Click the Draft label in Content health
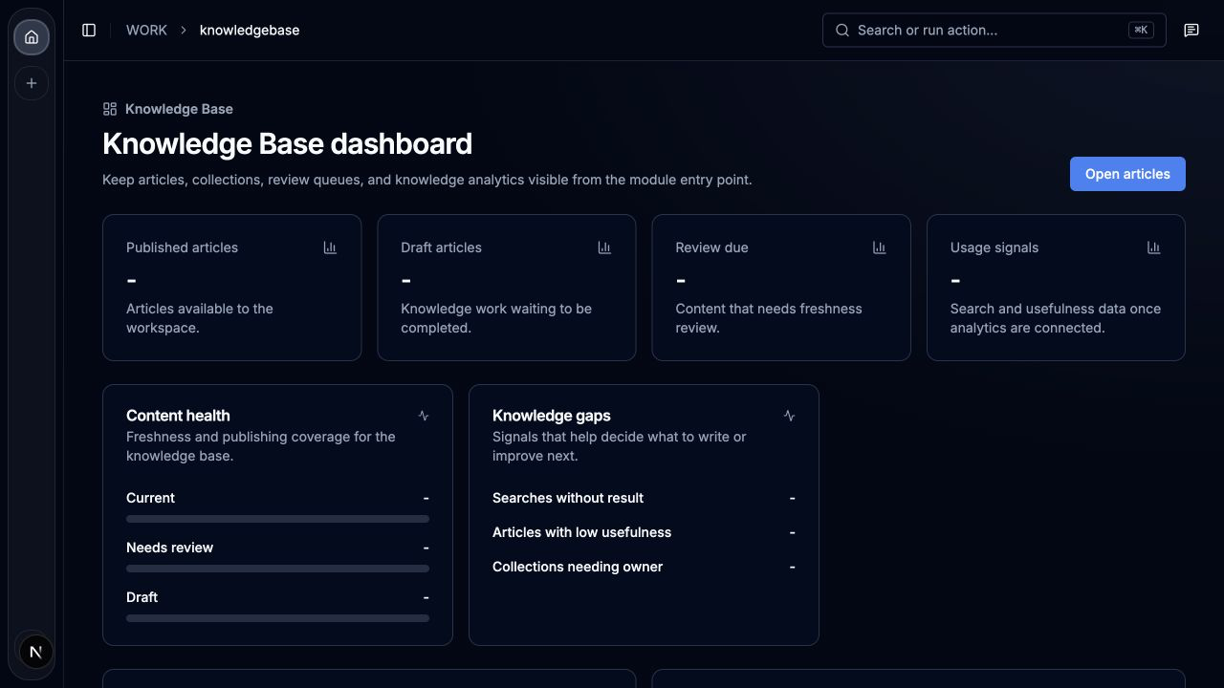The height and width of the screenshot is (688, 1224). 142,597
